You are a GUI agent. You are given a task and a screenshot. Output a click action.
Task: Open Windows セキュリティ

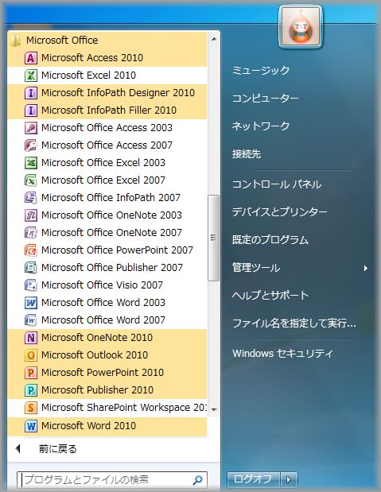pyautogui.click(x=282, y=354)
